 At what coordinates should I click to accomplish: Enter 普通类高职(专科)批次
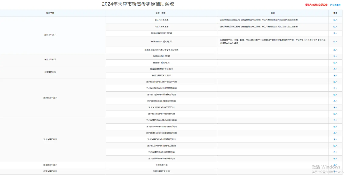(335, 75)
